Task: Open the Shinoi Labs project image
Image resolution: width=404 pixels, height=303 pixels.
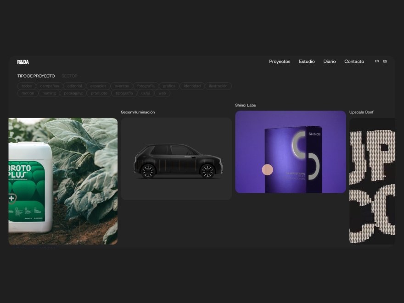Action: tap(290, 152)
